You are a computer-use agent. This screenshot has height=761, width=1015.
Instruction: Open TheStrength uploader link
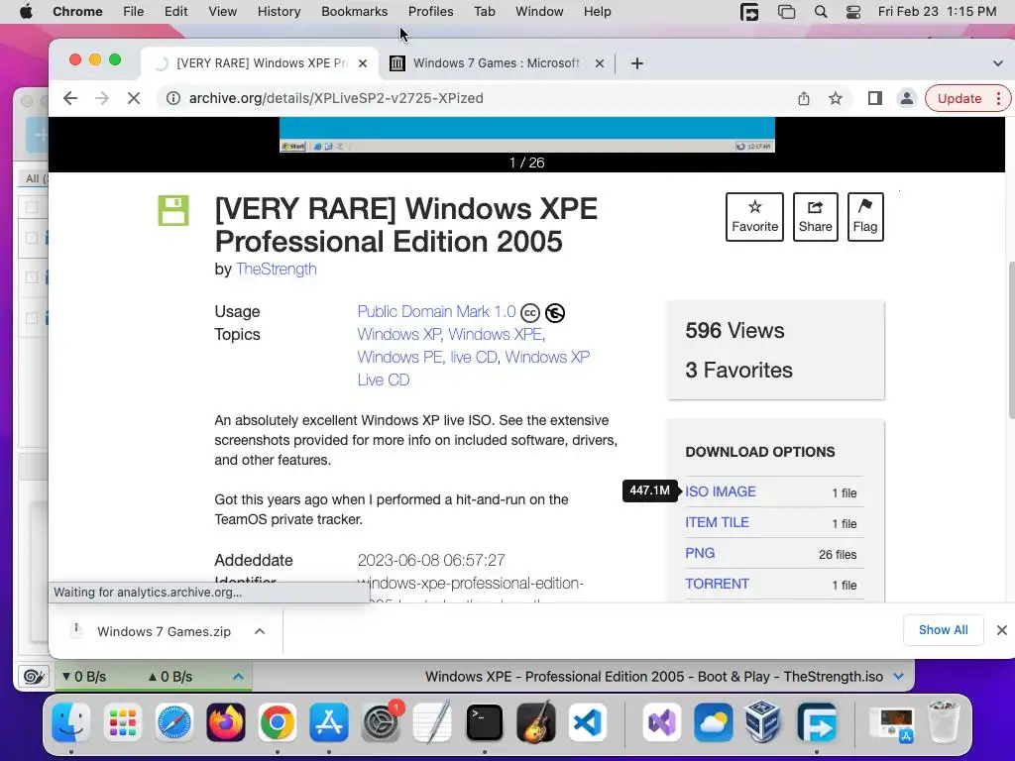pos(276,270)
